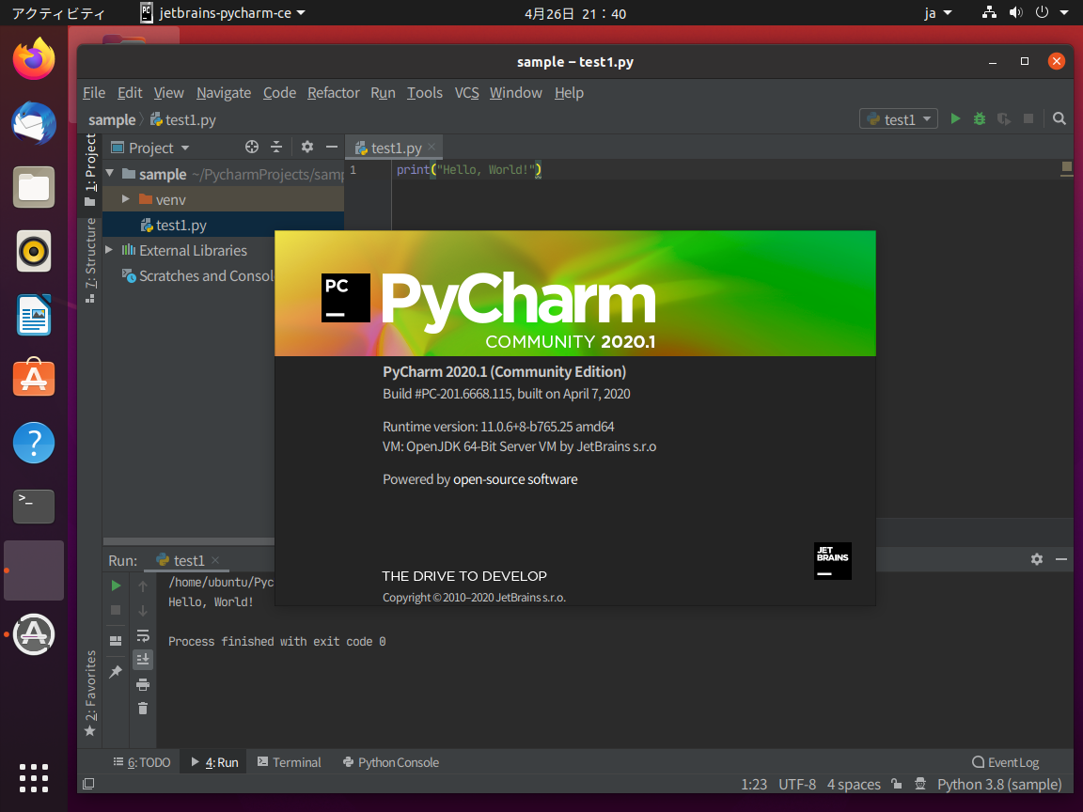Screen dimensions: 1083x812
Task: Collapse the sample project root node
Action: click(x=110, y=173)
